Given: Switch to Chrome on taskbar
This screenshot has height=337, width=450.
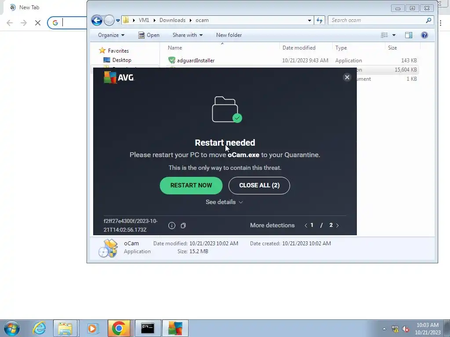Looking at the screenshot, I should (119, 328).
